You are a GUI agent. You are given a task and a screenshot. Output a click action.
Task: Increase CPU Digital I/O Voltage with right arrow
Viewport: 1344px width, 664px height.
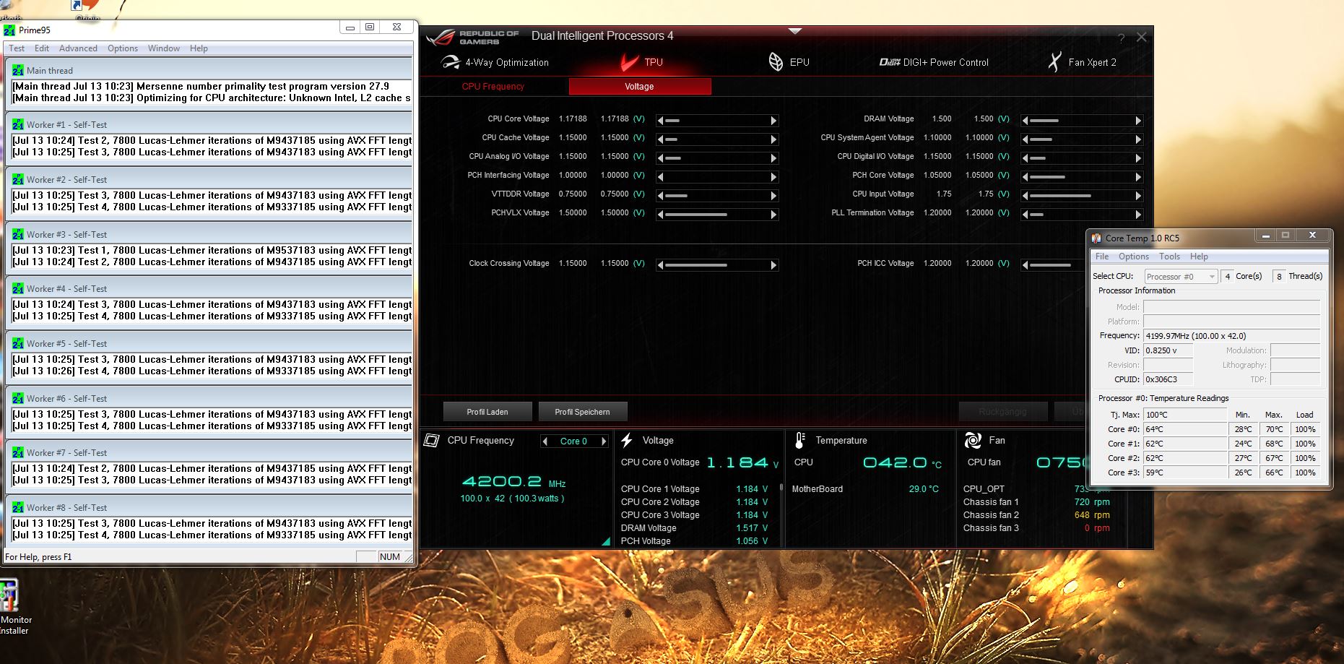point(1138,158)
